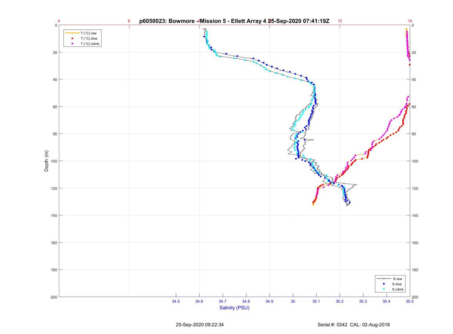Click the 34.6 salinity tick label
Image resolution: width=453 pixels, height=334 pixels.
click(199, 302)
